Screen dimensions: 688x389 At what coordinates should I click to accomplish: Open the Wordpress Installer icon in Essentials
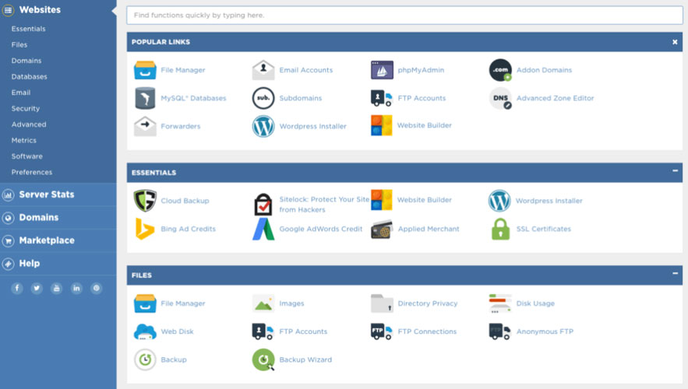(x=499, y=201)
